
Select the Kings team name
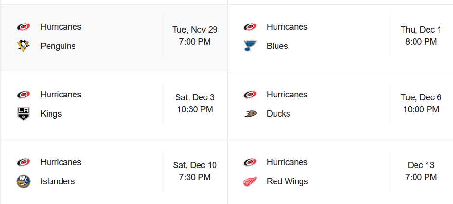[x=51, y=114]
